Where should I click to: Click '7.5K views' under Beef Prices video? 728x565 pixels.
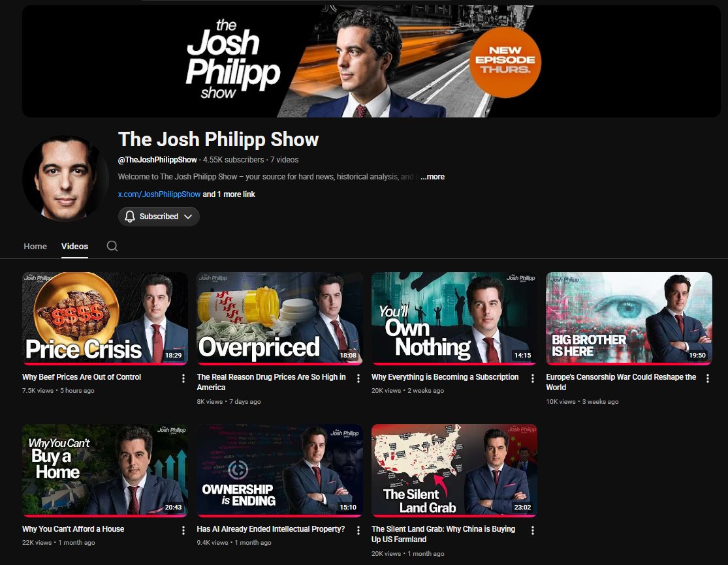(38, 391)
